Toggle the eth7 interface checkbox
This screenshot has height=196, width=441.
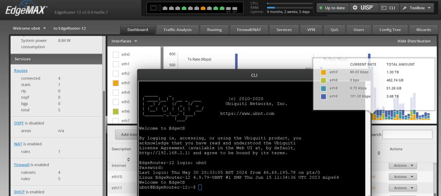(116, 121)
